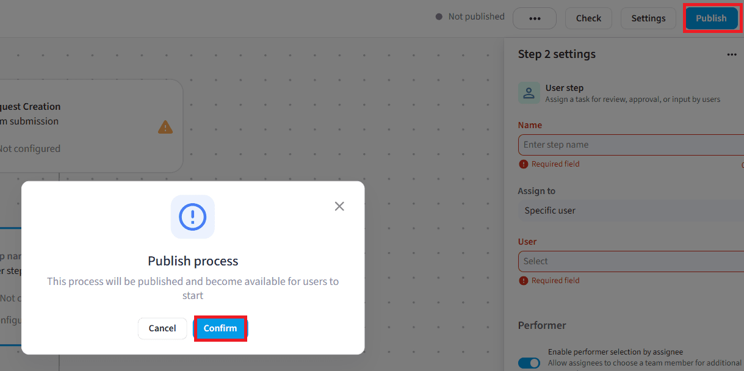
Task: Open Settings from the top bar
Action: [x=648, y=18]
